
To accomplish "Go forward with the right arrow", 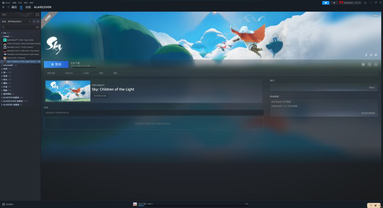I will coord(8,7).
